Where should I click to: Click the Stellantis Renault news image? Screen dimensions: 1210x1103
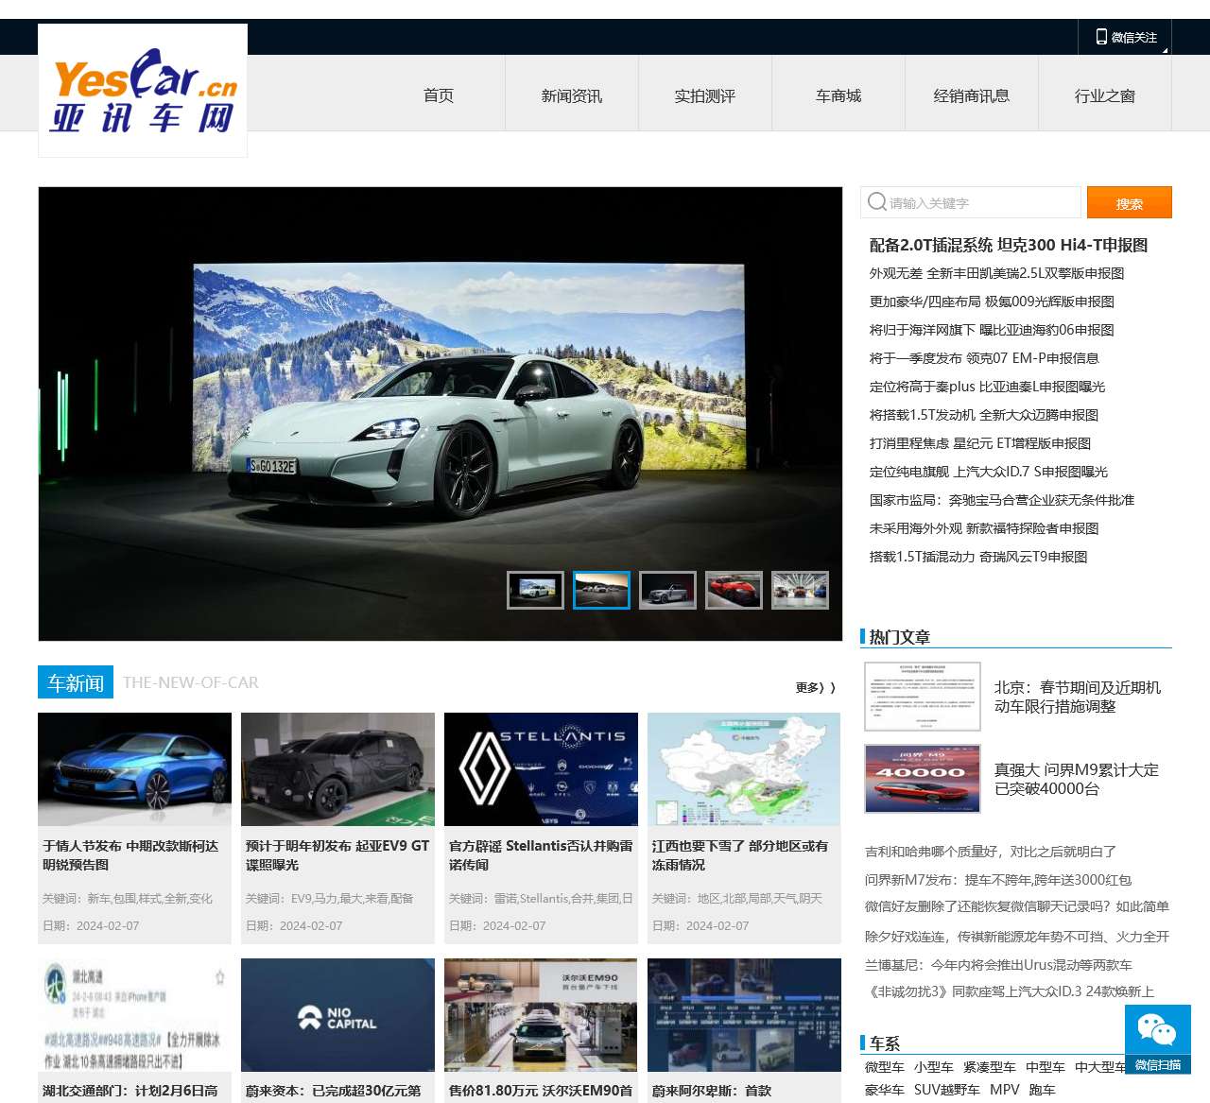pos(541,769)
